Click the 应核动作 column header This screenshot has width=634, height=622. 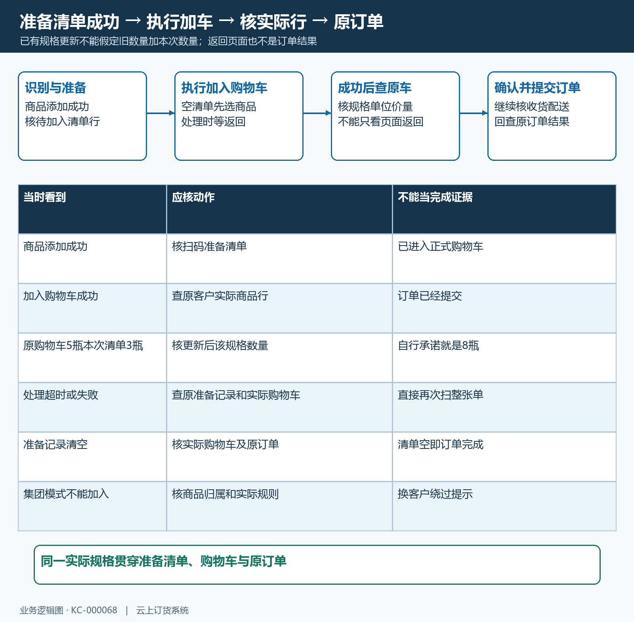click(x=279, y=209)
